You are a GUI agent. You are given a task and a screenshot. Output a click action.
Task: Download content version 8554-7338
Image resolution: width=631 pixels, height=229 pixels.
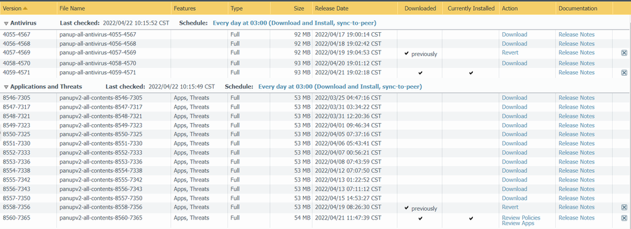pyautogui.click(x=514, y=171)
